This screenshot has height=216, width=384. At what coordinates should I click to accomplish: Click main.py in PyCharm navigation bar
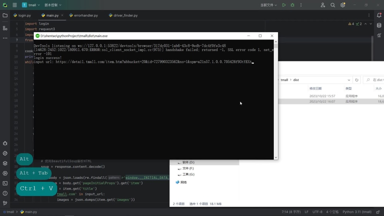click(29, 212)
